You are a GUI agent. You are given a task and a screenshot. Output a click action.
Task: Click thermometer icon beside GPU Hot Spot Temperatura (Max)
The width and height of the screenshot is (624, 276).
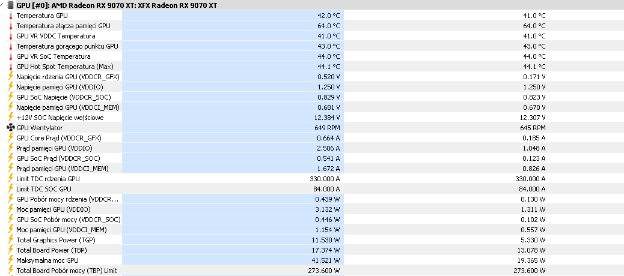point(10,67)
